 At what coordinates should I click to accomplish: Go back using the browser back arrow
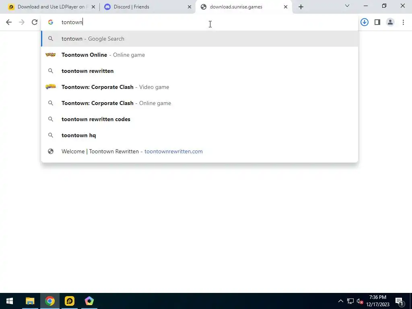click(x=9, y=22)
